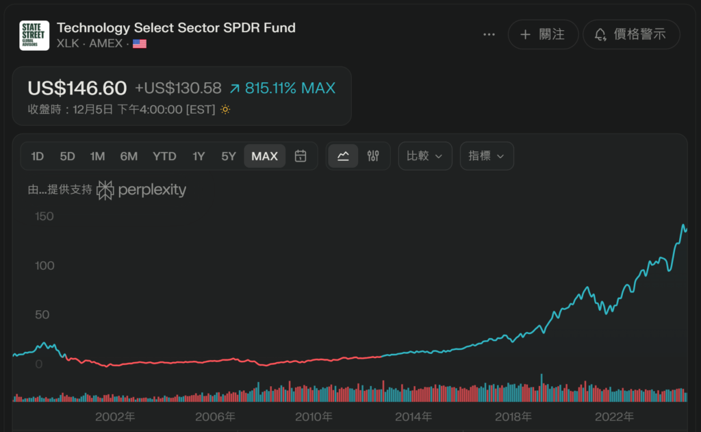Click the bell icon for price alerts
Image resolution: width=701 pixels, height=432 pixels.
pos(600,34)
